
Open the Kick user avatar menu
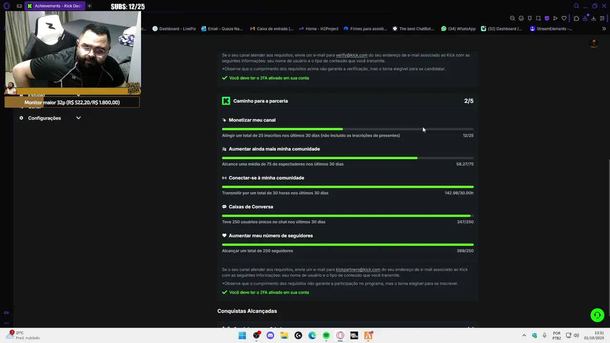click(594, 44)
